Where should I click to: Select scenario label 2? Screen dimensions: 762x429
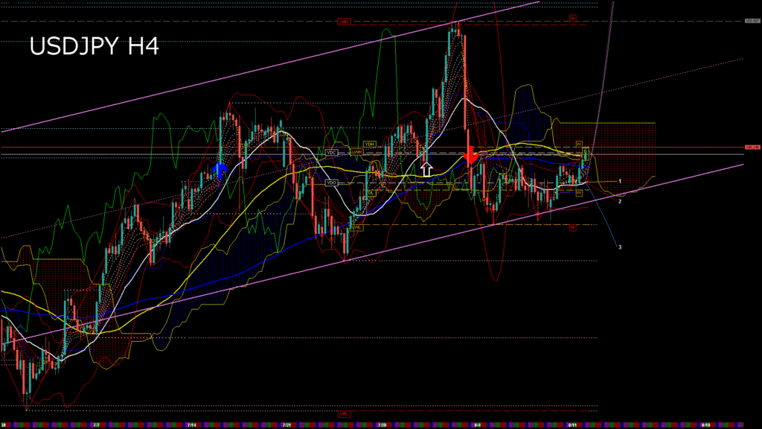(620, 201)
